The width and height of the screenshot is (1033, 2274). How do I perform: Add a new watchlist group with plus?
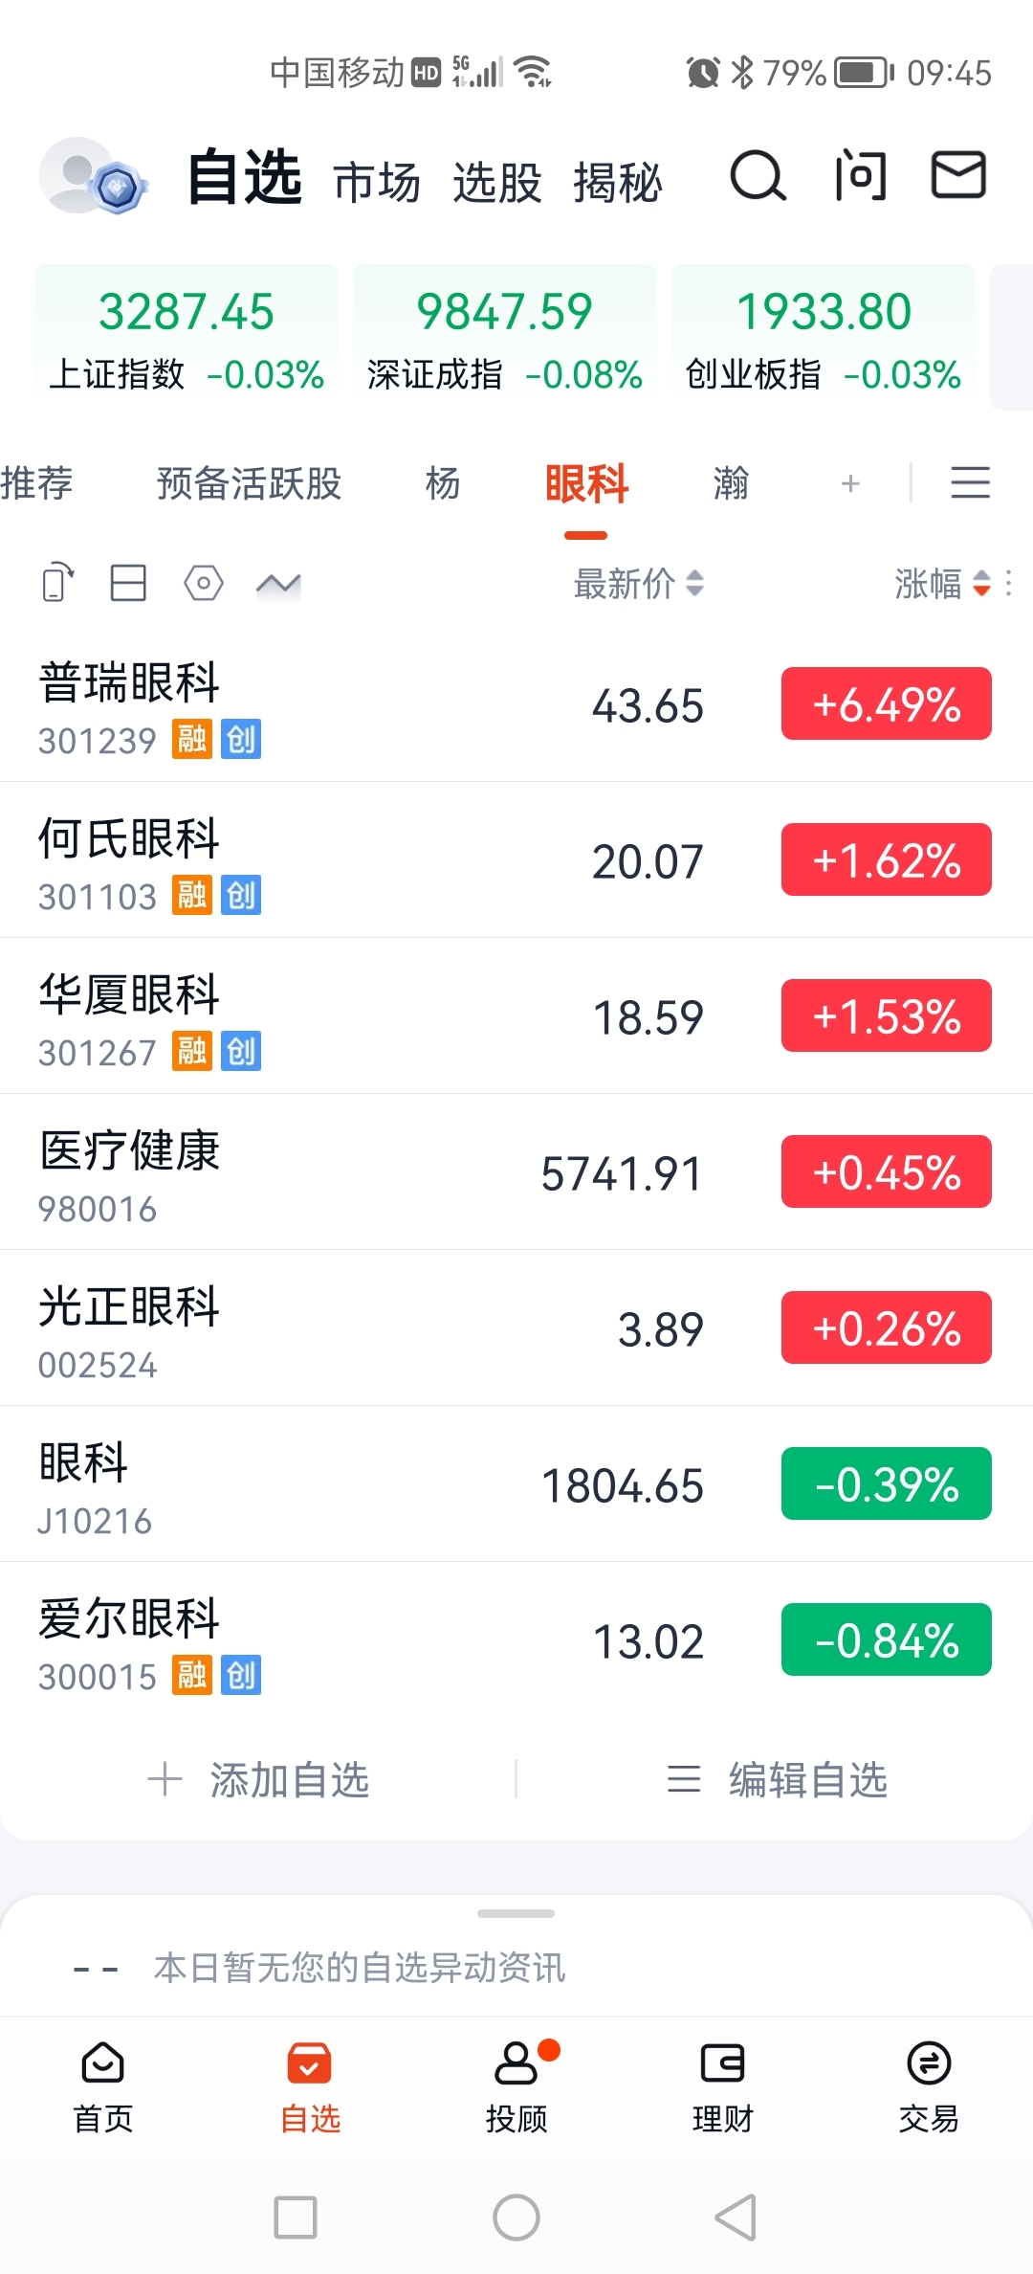pyautogui.click(x=850, y=483)
